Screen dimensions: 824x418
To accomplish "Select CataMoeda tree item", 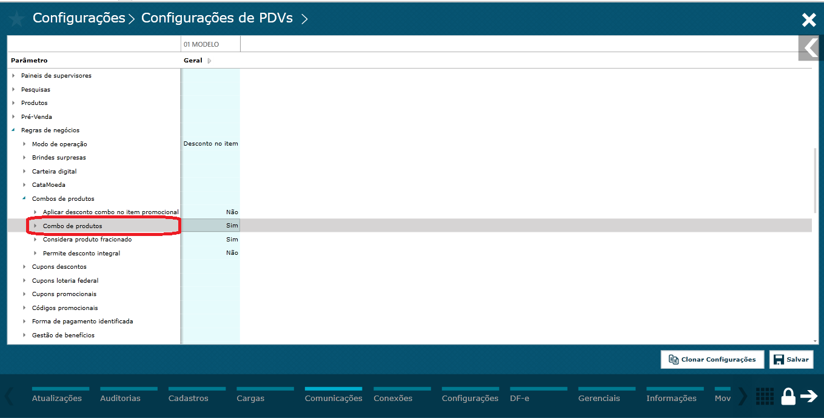I will coord(49,185).
